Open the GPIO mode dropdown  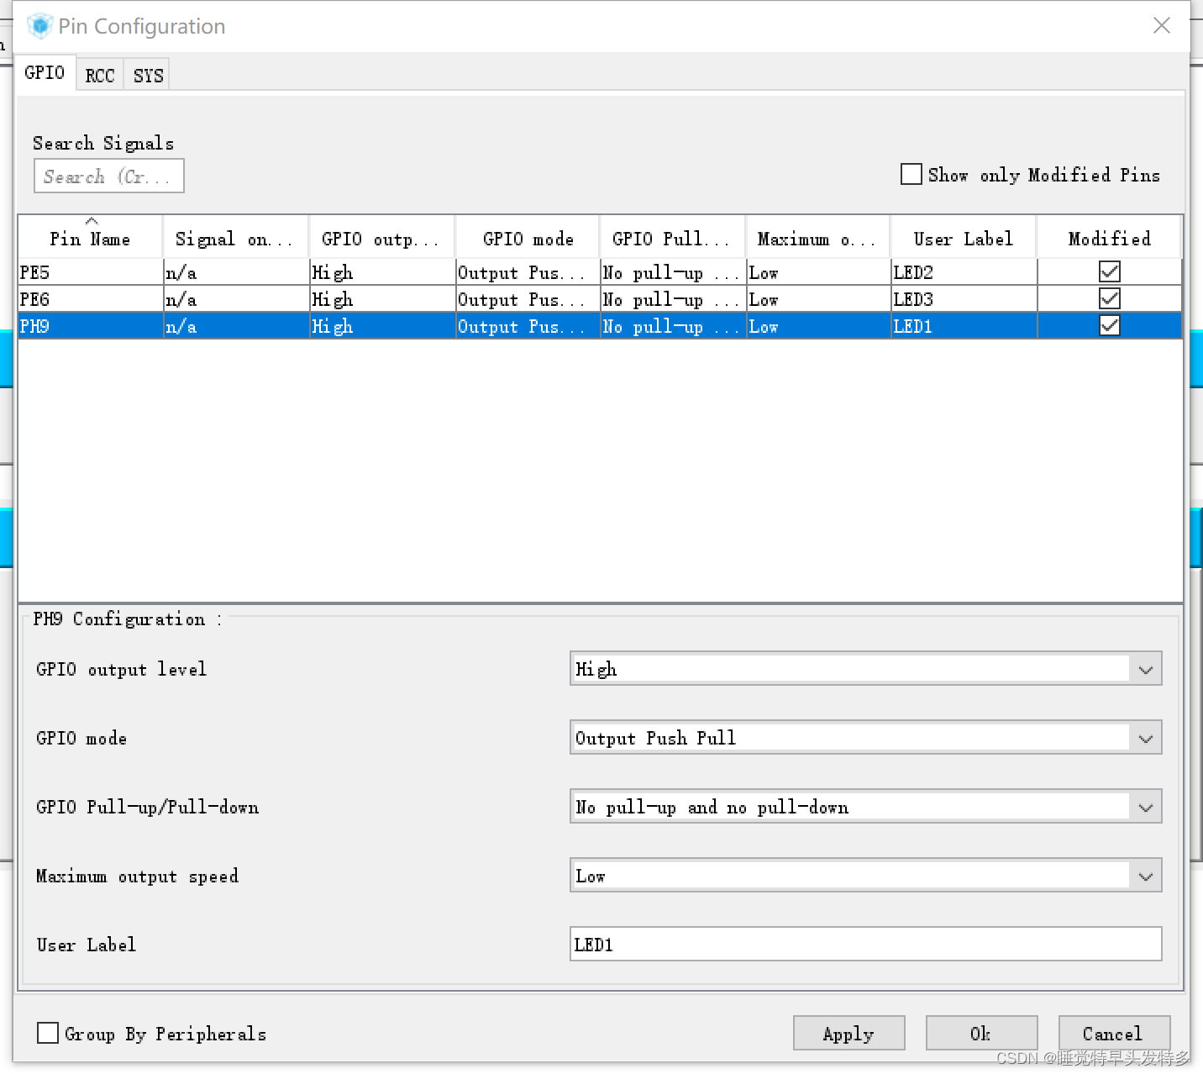pos(1145,738)
